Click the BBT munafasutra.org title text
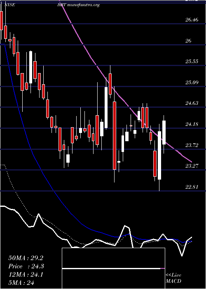Viewport: 206px width, 289px height. (x=78, y=5)
